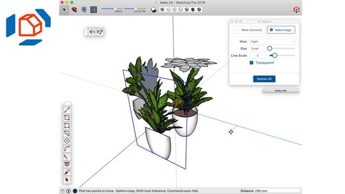Choose the wireframe style icon
345x194 pixels.
coord(175,10)
